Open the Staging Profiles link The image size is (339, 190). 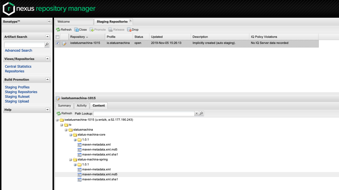click(x=17, y=87)
